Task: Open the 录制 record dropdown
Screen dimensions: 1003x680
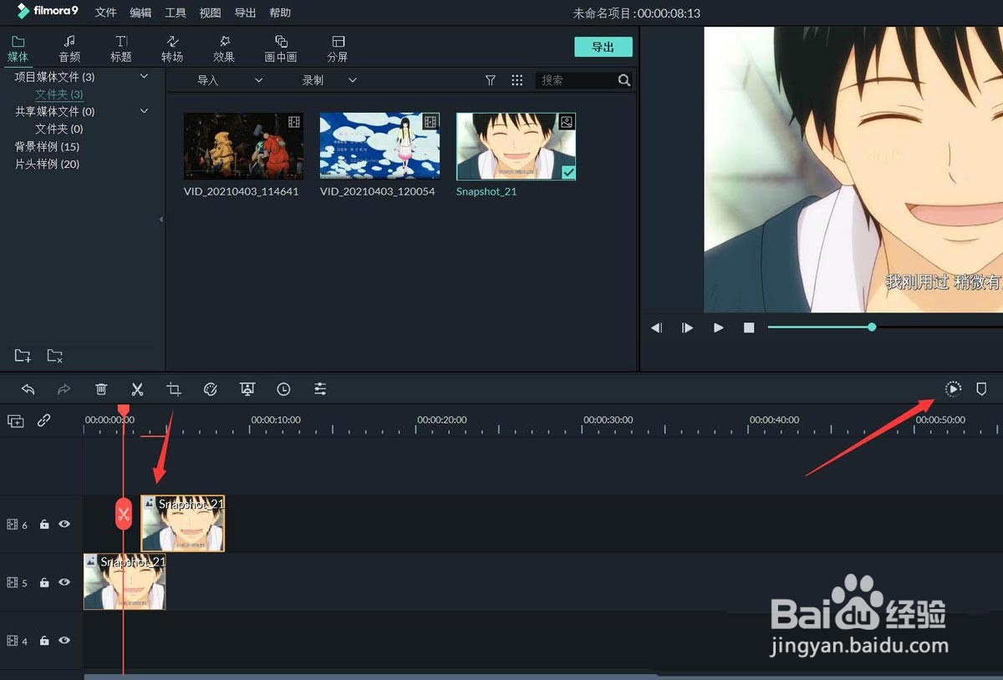Action: [329, 80]
